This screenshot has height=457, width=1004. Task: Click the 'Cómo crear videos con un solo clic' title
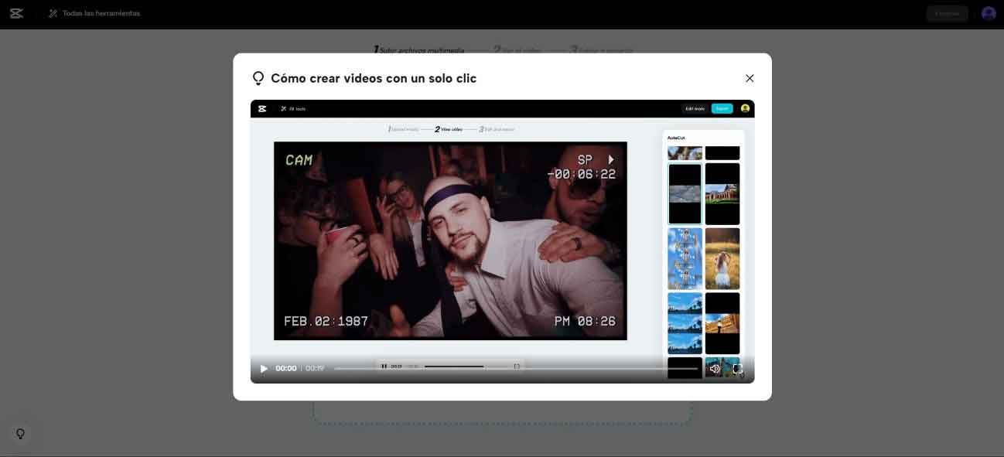(x=374, y=78)
